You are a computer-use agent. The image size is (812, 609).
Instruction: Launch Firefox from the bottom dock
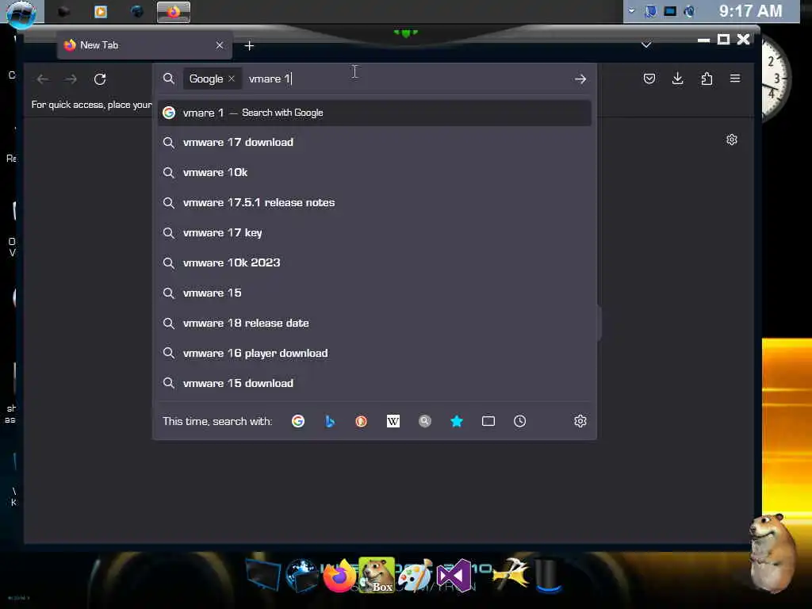[339, 576]
